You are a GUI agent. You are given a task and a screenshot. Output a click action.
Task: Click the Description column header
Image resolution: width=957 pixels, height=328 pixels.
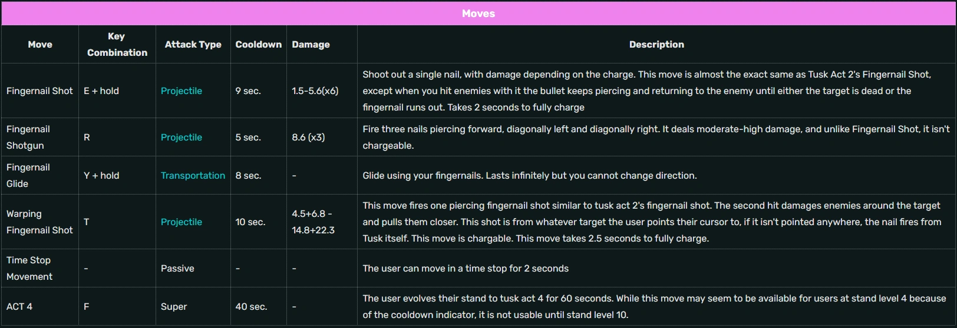point(656,45)
